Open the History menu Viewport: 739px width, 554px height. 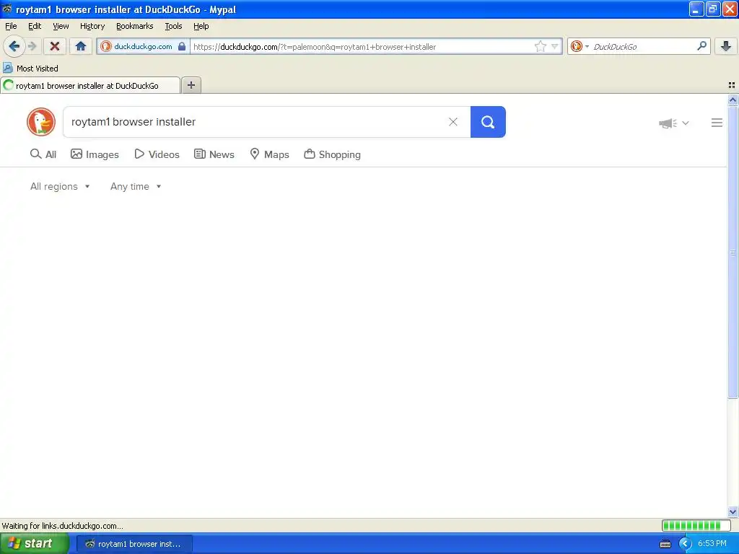92,26
